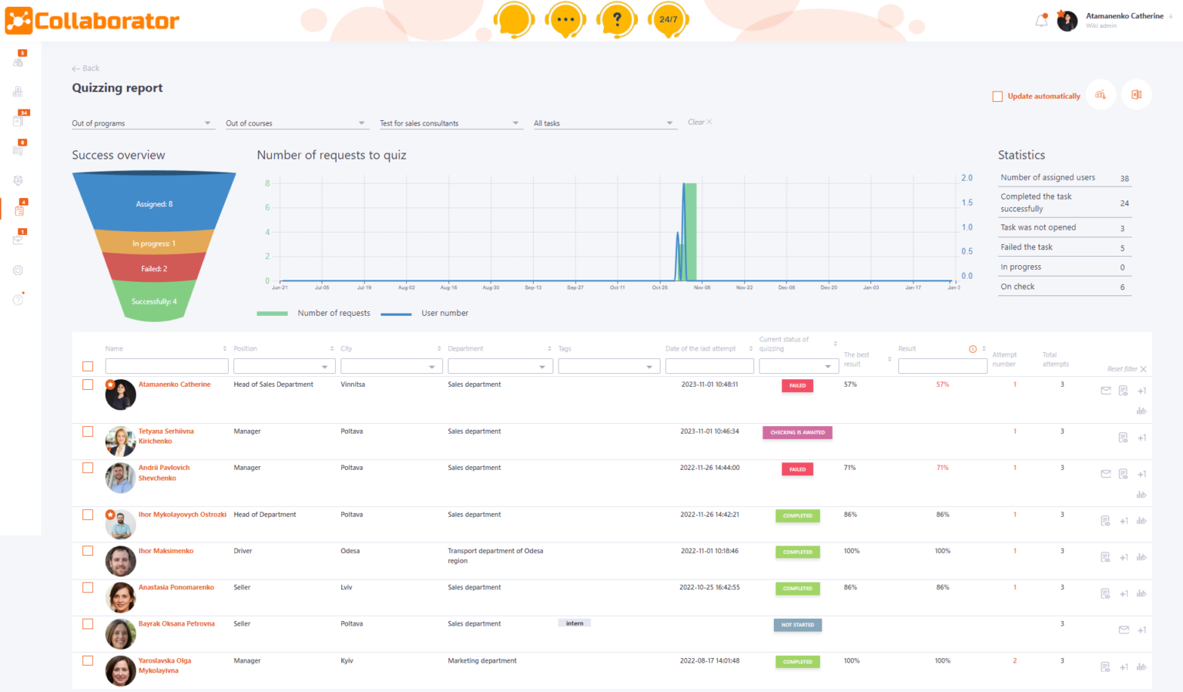Screen dimensions: 1183x692
Task: Open the All tasks dropdown
Action: click(x=604, y=123)
